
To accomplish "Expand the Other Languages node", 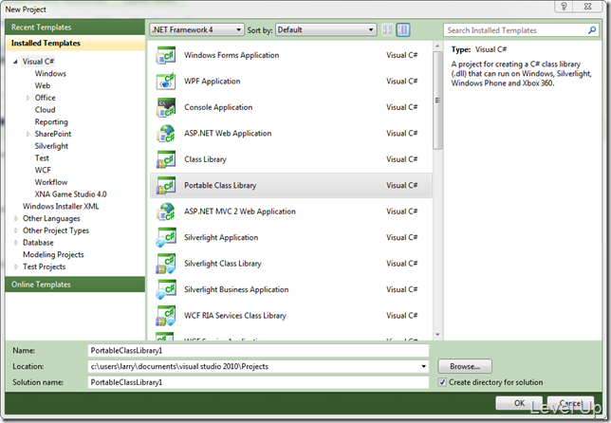I will coord(16,218).
